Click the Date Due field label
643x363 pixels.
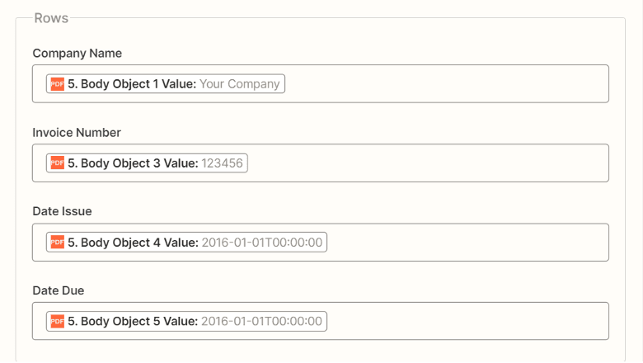tap(59, 291)
